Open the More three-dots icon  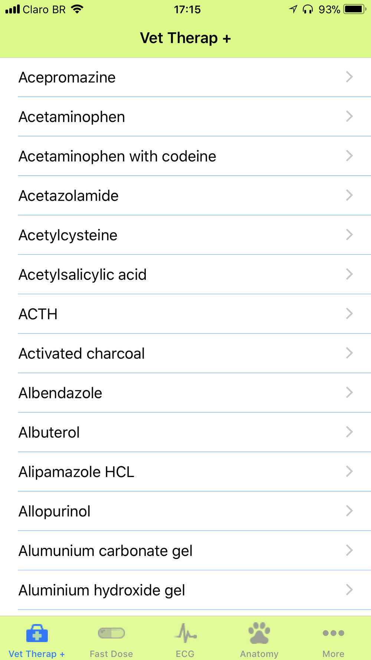(334, 633)
